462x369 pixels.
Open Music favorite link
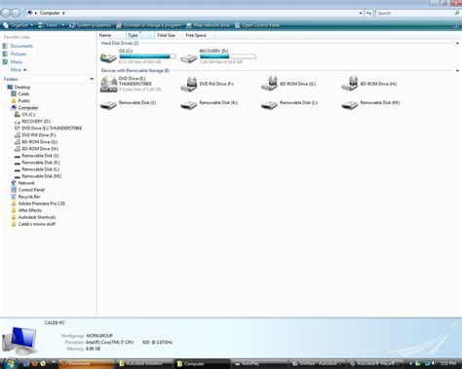(x=17, y=61)
